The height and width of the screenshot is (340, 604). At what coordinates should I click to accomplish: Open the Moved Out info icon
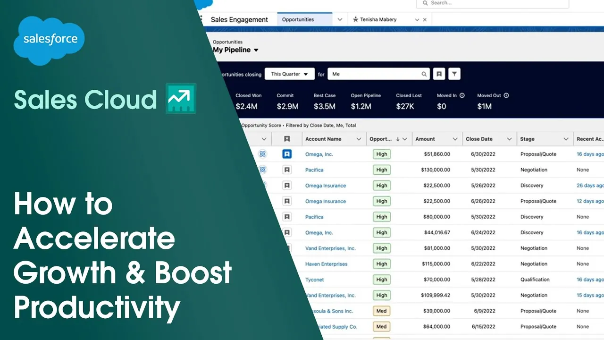click(x=506, y=95)
